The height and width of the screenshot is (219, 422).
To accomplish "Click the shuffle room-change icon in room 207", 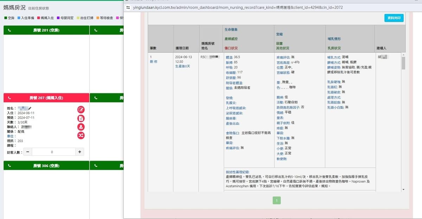I will (81, 135).
